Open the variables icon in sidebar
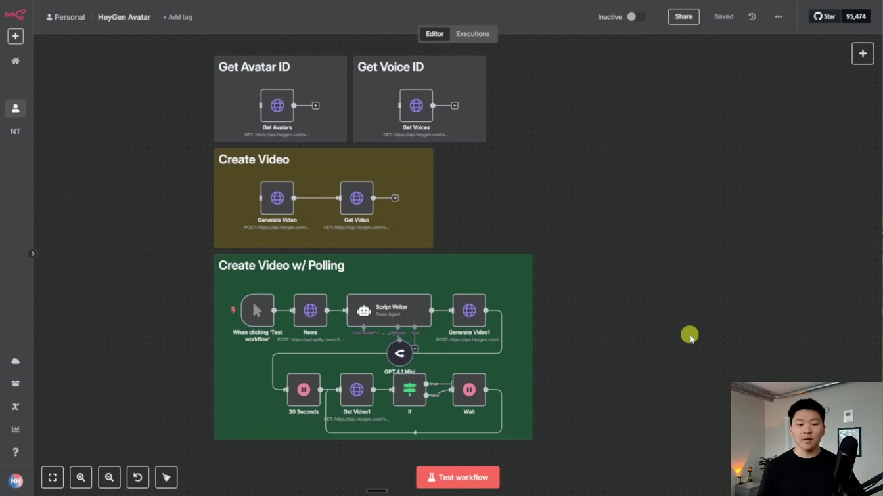This screenshot has width=883, height=496. click(x=16, y=407)
